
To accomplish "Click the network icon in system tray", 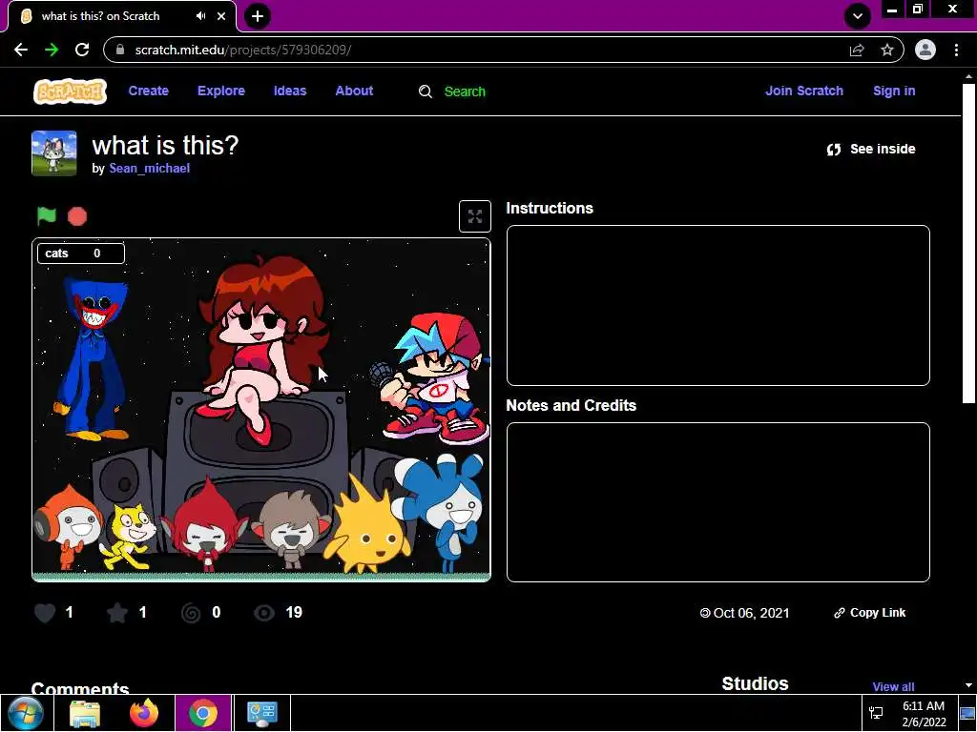I will click(x=876, y=713).
